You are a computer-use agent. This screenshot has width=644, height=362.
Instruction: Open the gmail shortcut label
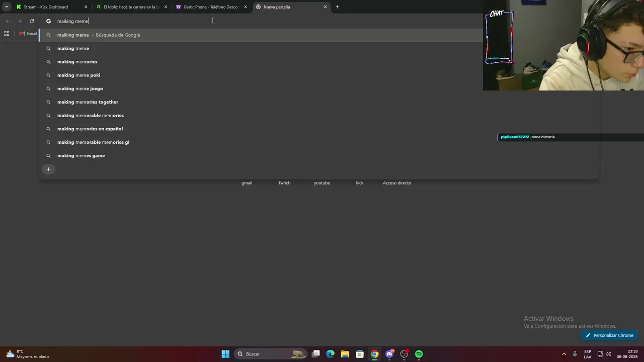click(247, 183)
